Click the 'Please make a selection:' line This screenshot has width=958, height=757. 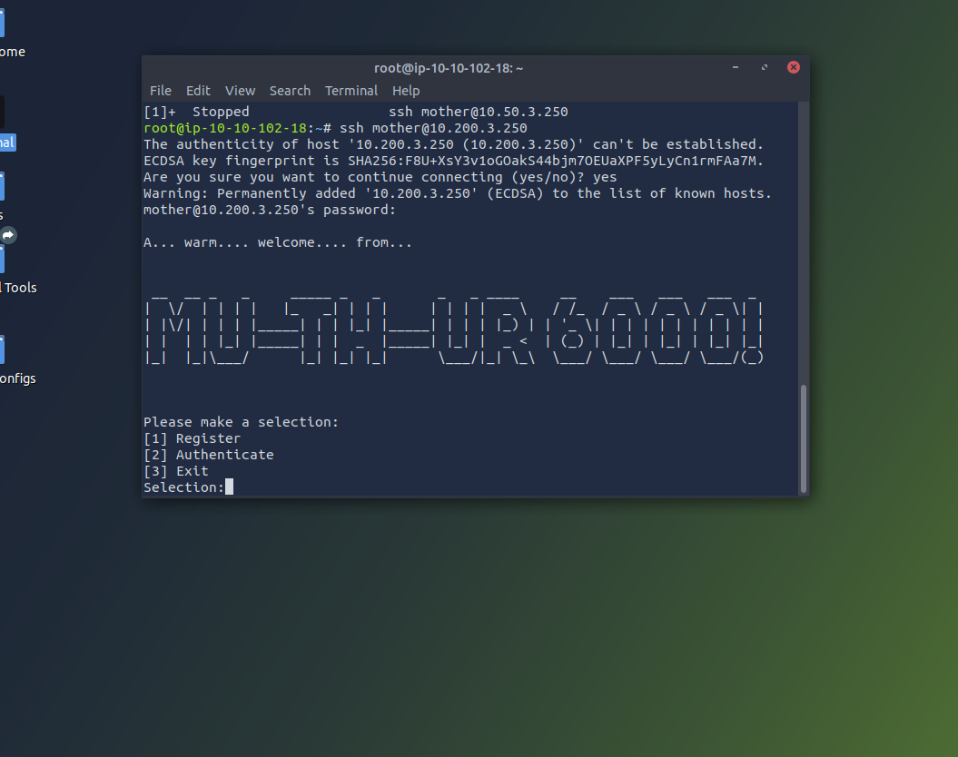pos(241,422)
